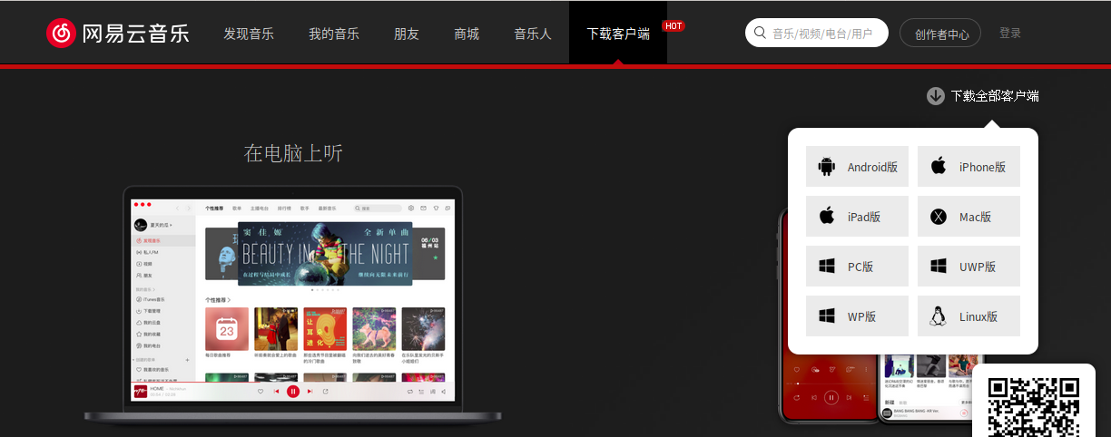Click the 登录 link
Screen dimensions: 1111x437
point(1010,33)
